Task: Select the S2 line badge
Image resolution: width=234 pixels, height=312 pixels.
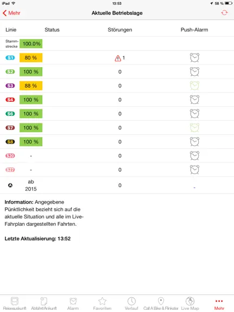Action: tap(10, 71)
